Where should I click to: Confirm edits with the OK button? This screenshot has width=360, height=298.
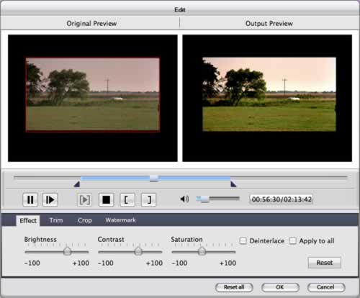tap(280, 287)
